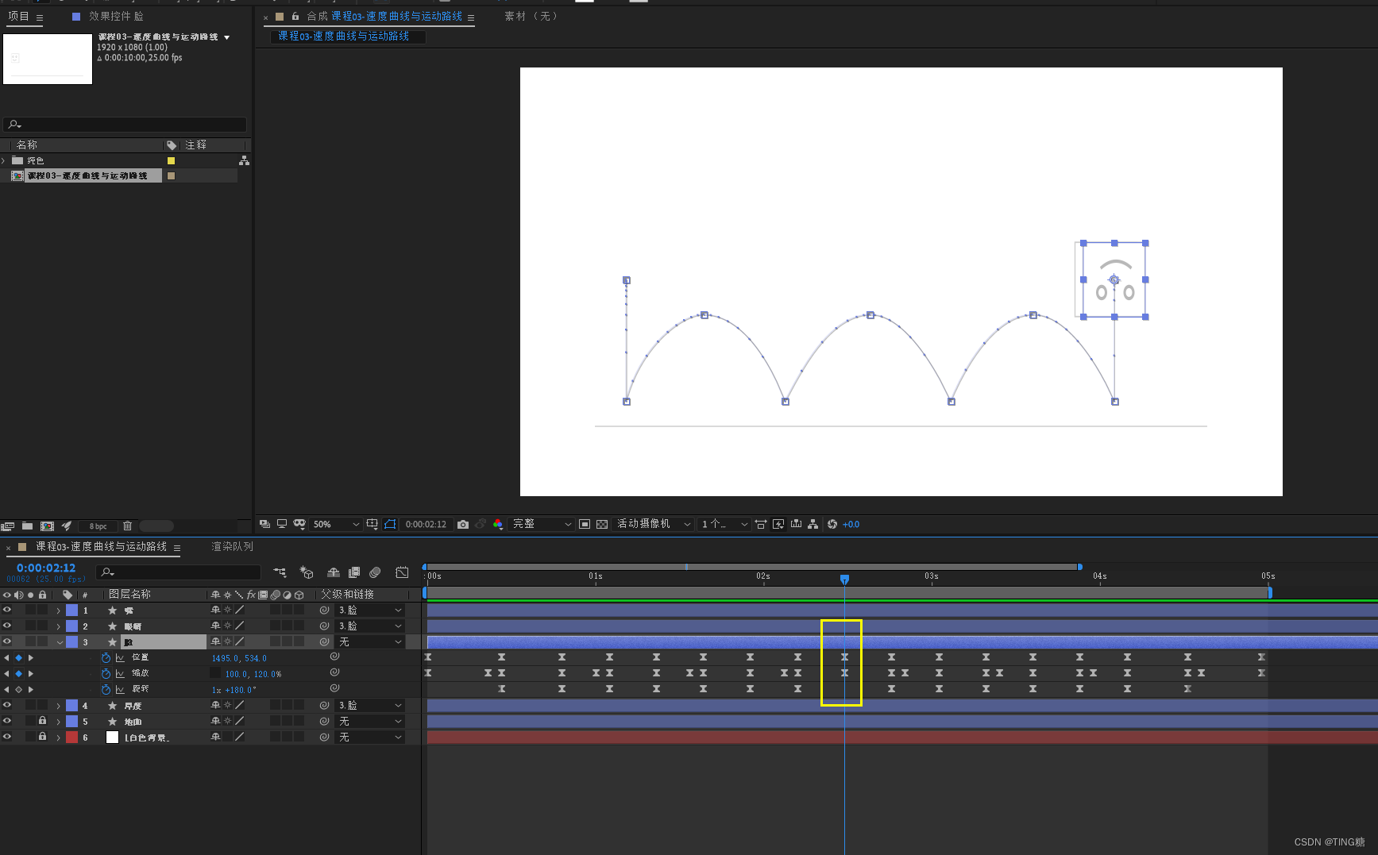Expand layer 1 properties
The image size is (1378, 855).
59,610
